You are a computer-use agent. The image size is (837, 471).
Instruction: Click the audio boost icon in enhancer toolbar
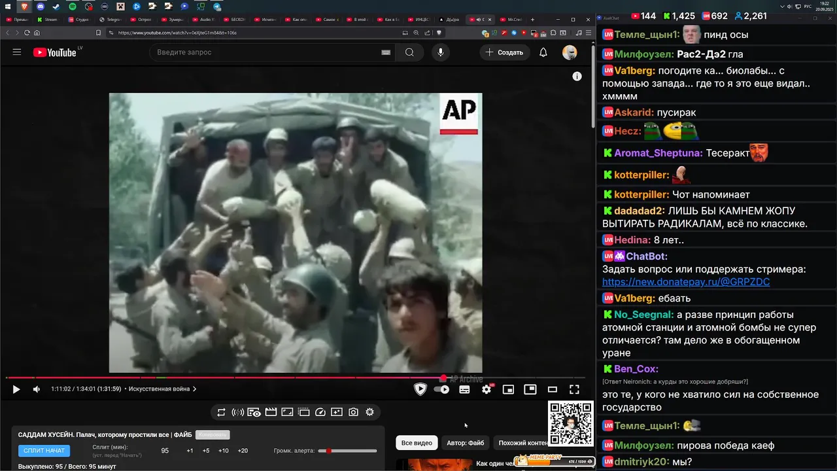click(x=237, y=412)
